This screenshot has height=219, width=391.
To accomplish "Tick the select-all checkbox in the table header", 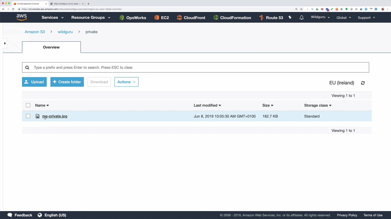I will pos(28,105).
